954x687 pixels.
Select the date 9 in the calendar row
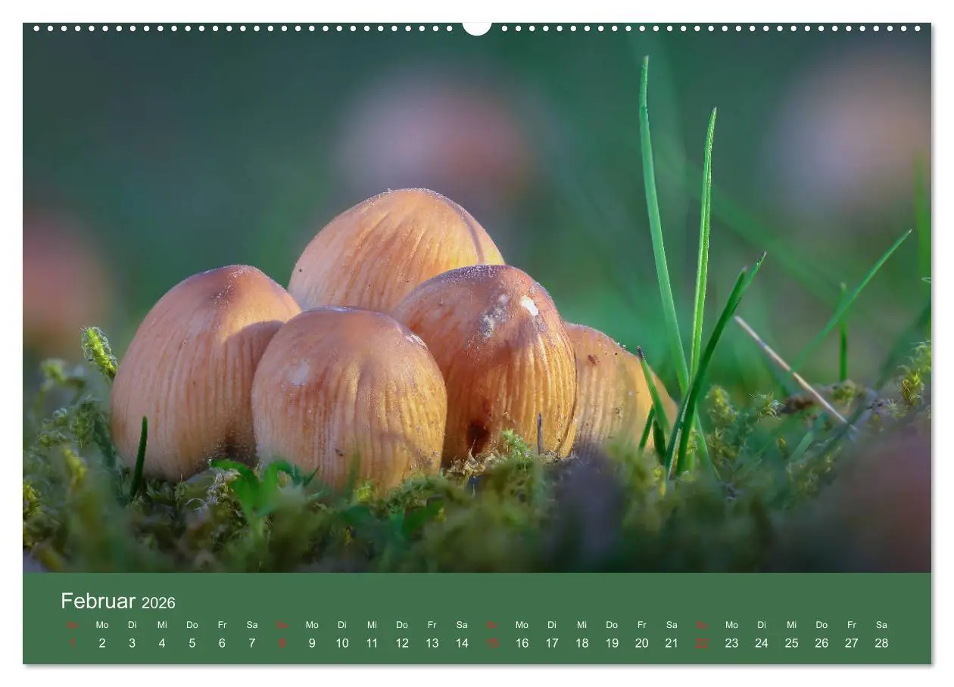pyautogui.click(x=312, y=643)
